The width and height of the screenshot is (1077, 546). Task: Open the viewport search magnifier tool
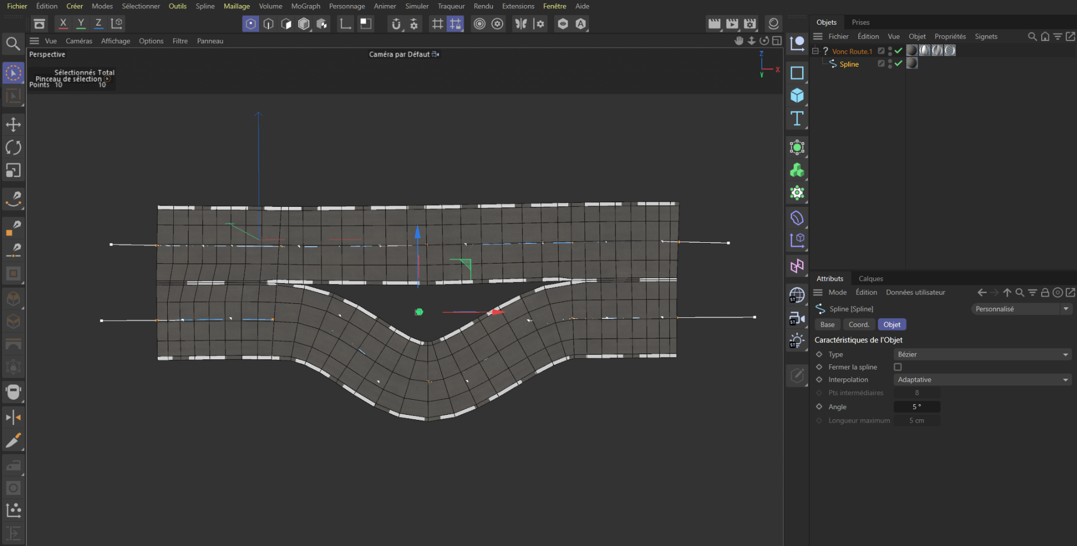click(x=13, y=44)
